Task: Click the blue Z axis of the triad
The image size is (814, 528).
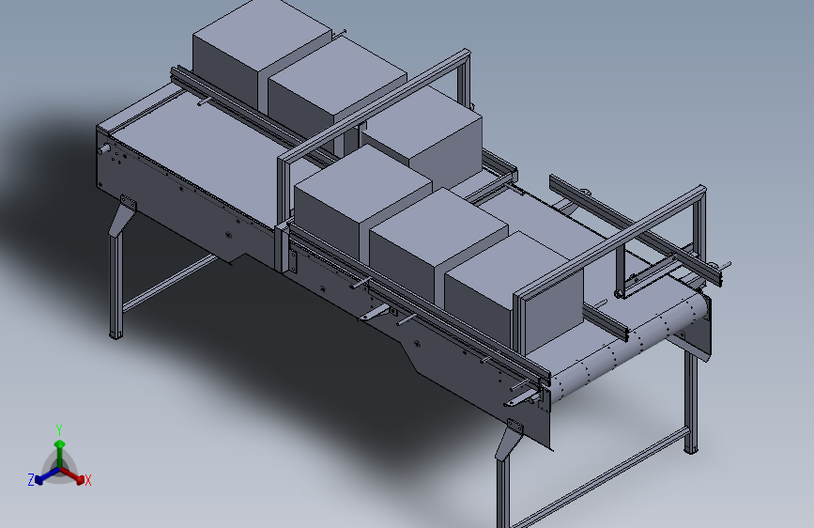Action: click(x=46, y=475)
